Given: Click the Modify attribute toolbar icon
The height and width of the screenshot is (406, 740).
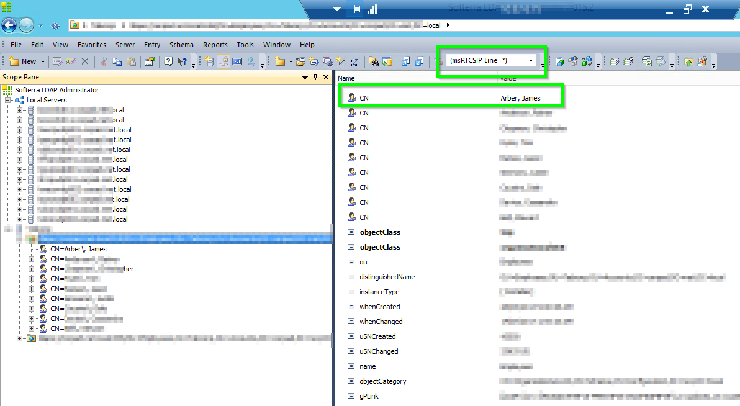Looking at the screenshot, I should 58,61.
